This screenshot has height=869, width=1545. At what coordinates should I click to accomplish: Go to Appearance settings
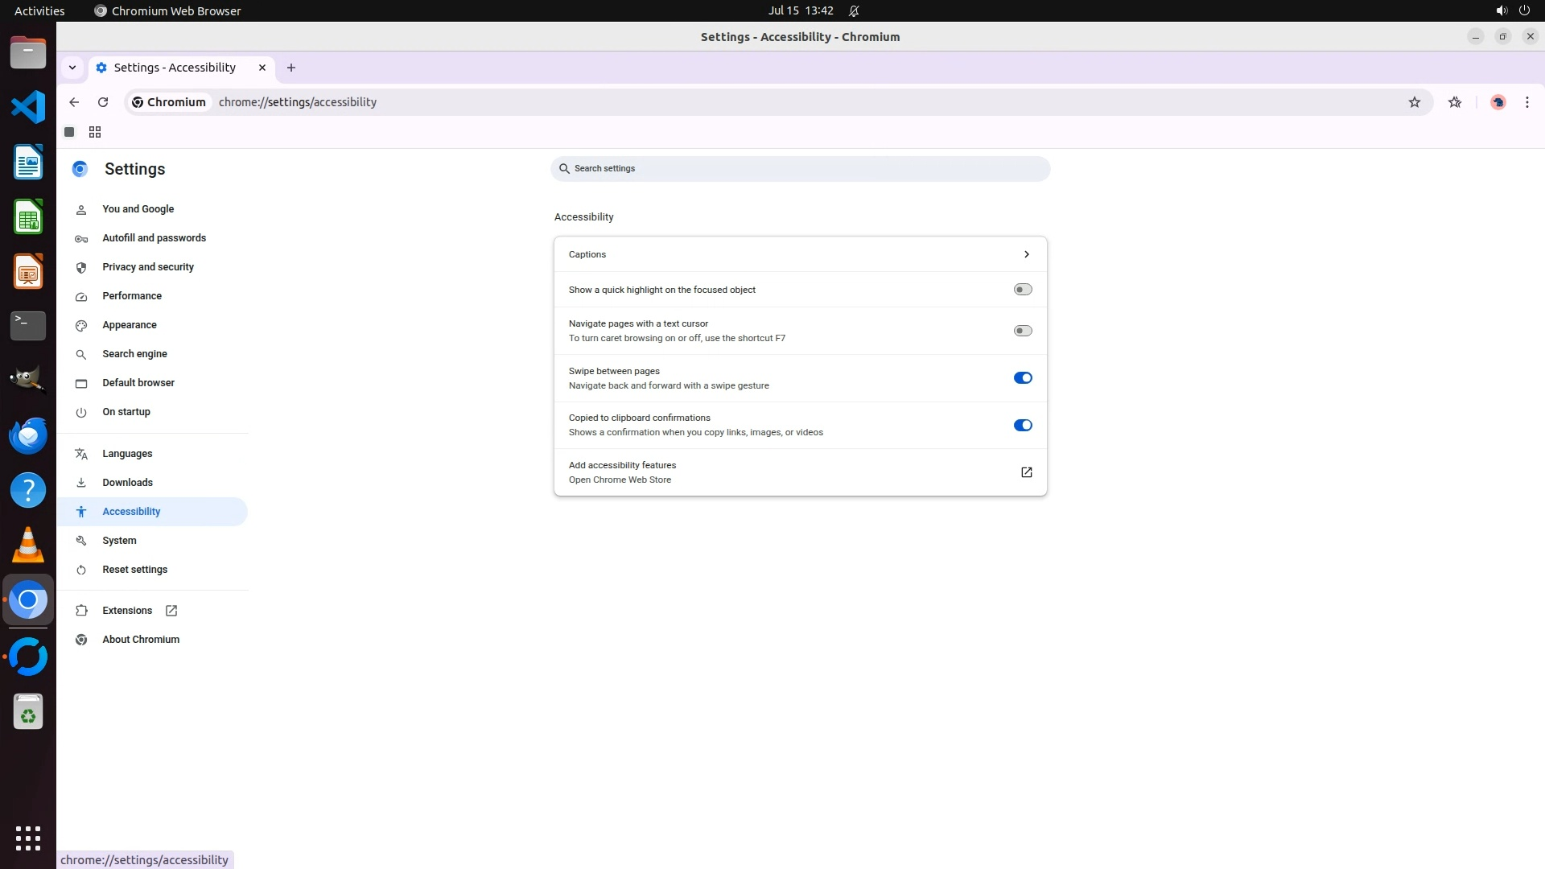click(x=129, y=325)
